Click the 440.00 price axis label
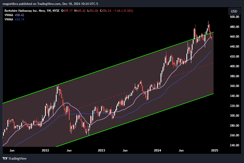 point(234,47)
